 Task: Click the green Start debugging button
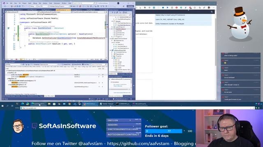pos(73,6)
